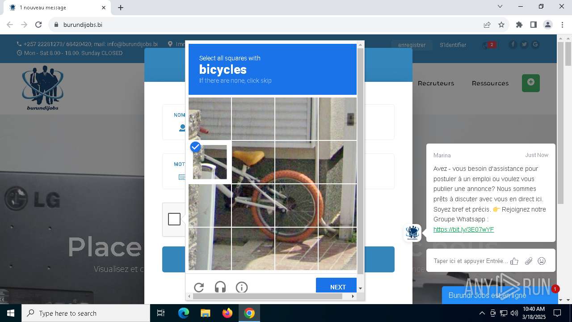Click the burundijobs logo
Viewport: 572px width, 322px height.
[43, 88]
